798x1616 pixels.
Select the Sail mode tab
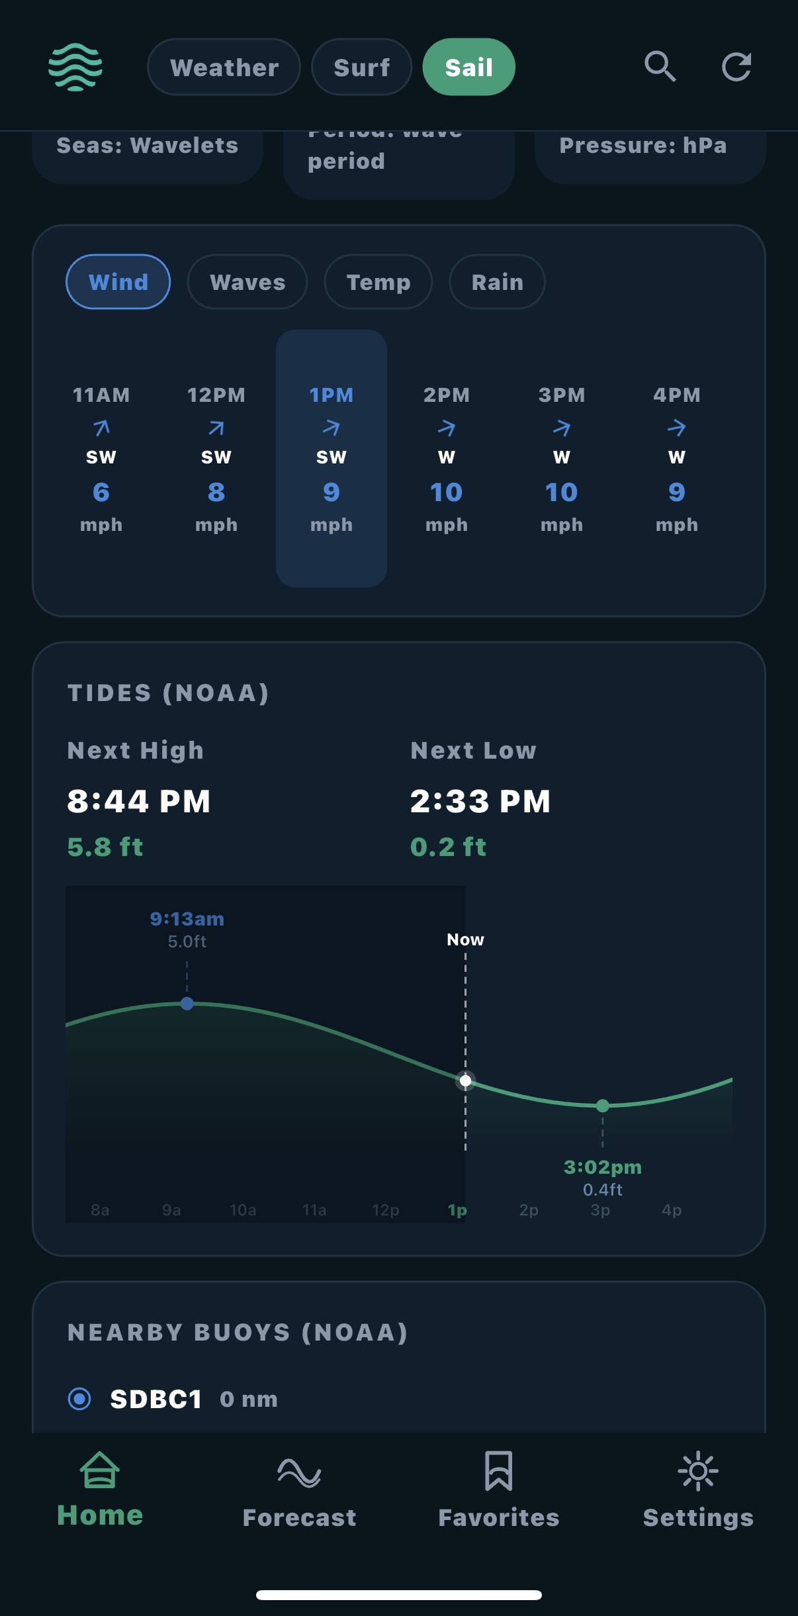468,67
